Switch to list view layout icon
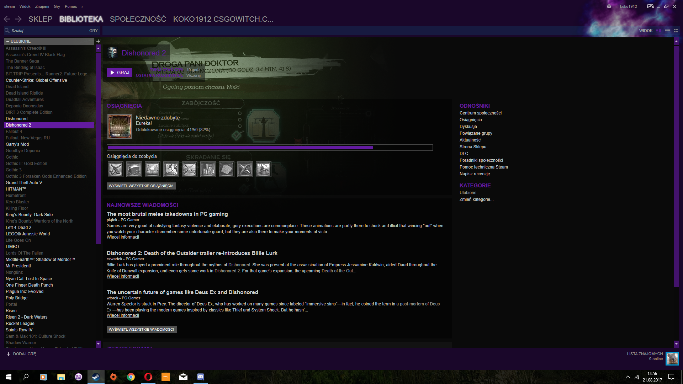The image size is (683, 384). tap(667, 31)
